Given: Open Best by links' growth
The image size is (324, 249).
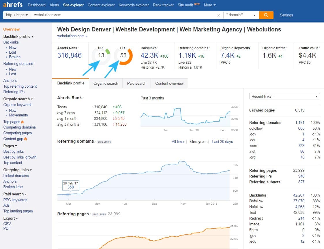Looking at the screenshot, I should 20,157.
